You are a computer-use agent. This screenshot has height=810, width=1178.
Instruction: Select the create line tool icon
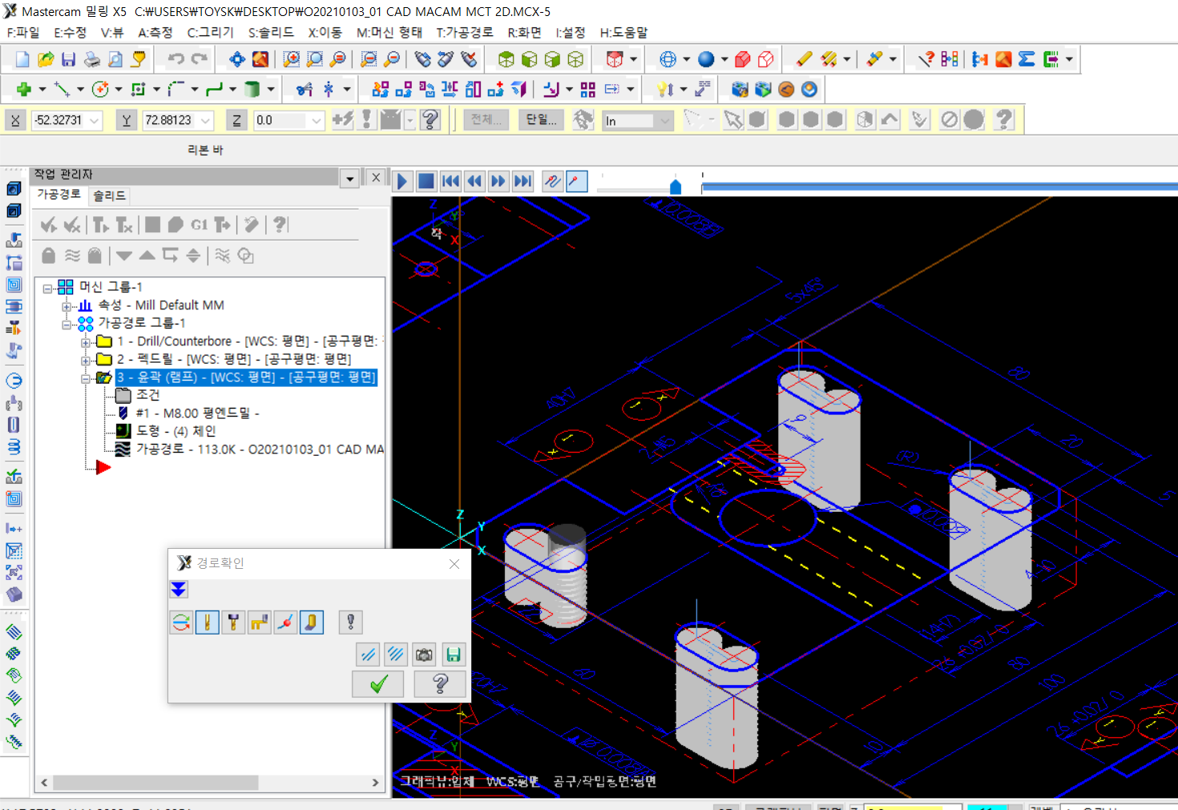(x=62, y=89)
